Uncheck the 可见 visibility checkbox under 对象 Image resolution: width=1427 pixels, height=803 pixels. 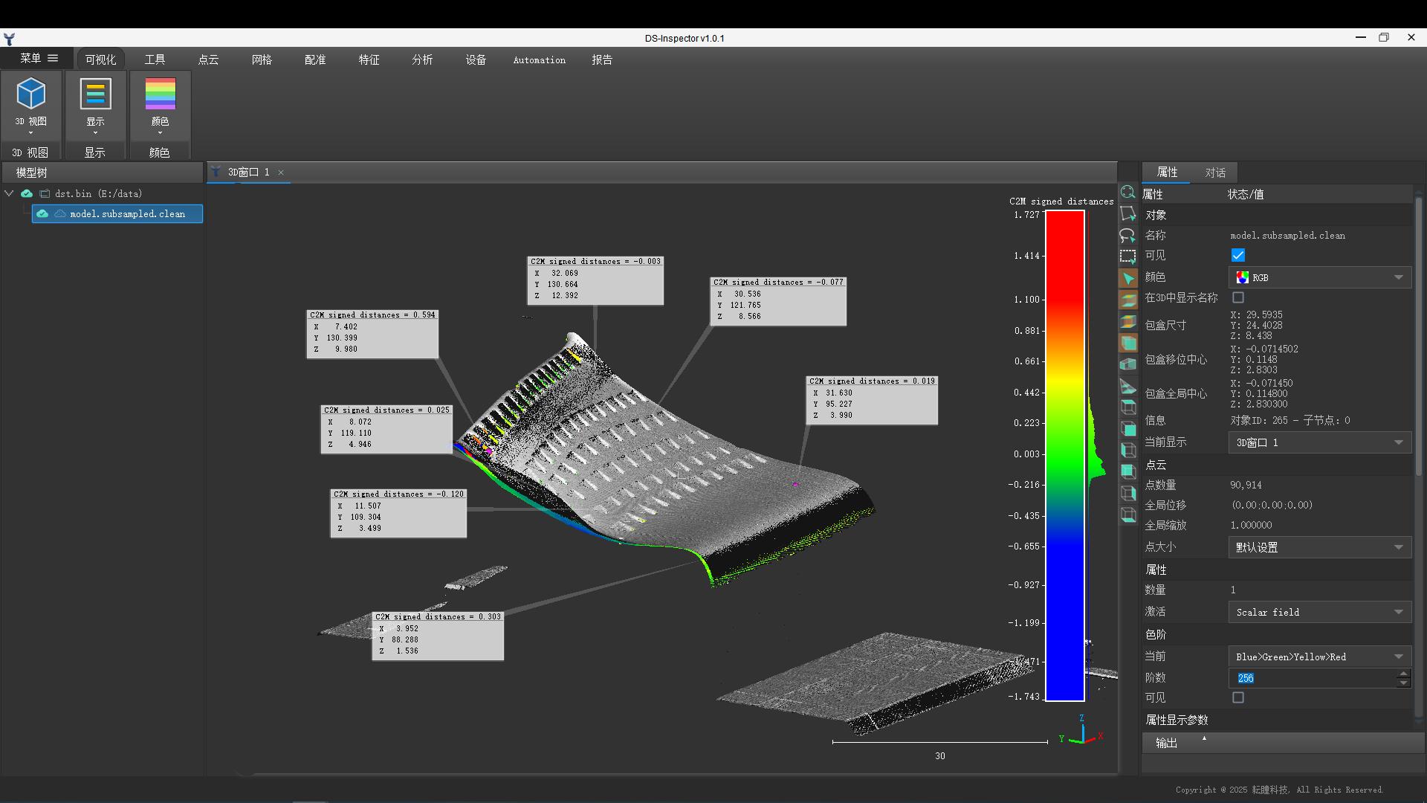[x=1238, y=256]
